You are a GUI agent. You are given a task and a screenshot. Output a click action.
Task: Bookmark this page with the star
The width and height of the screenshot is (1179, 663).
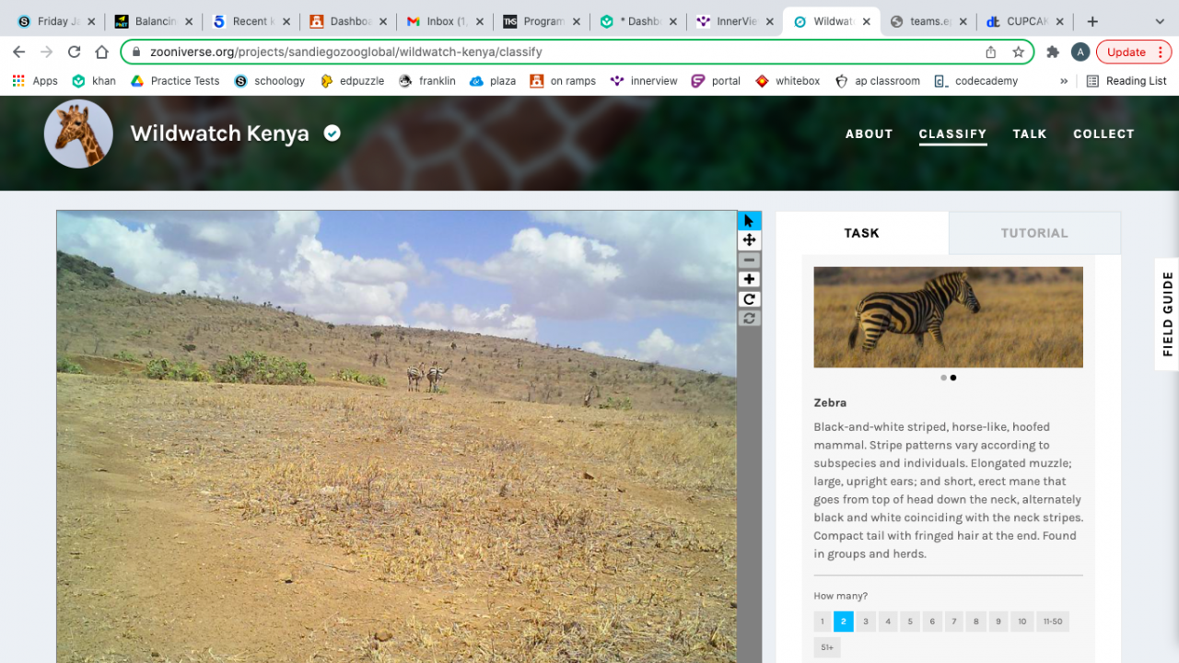[x=1018, y=52]
